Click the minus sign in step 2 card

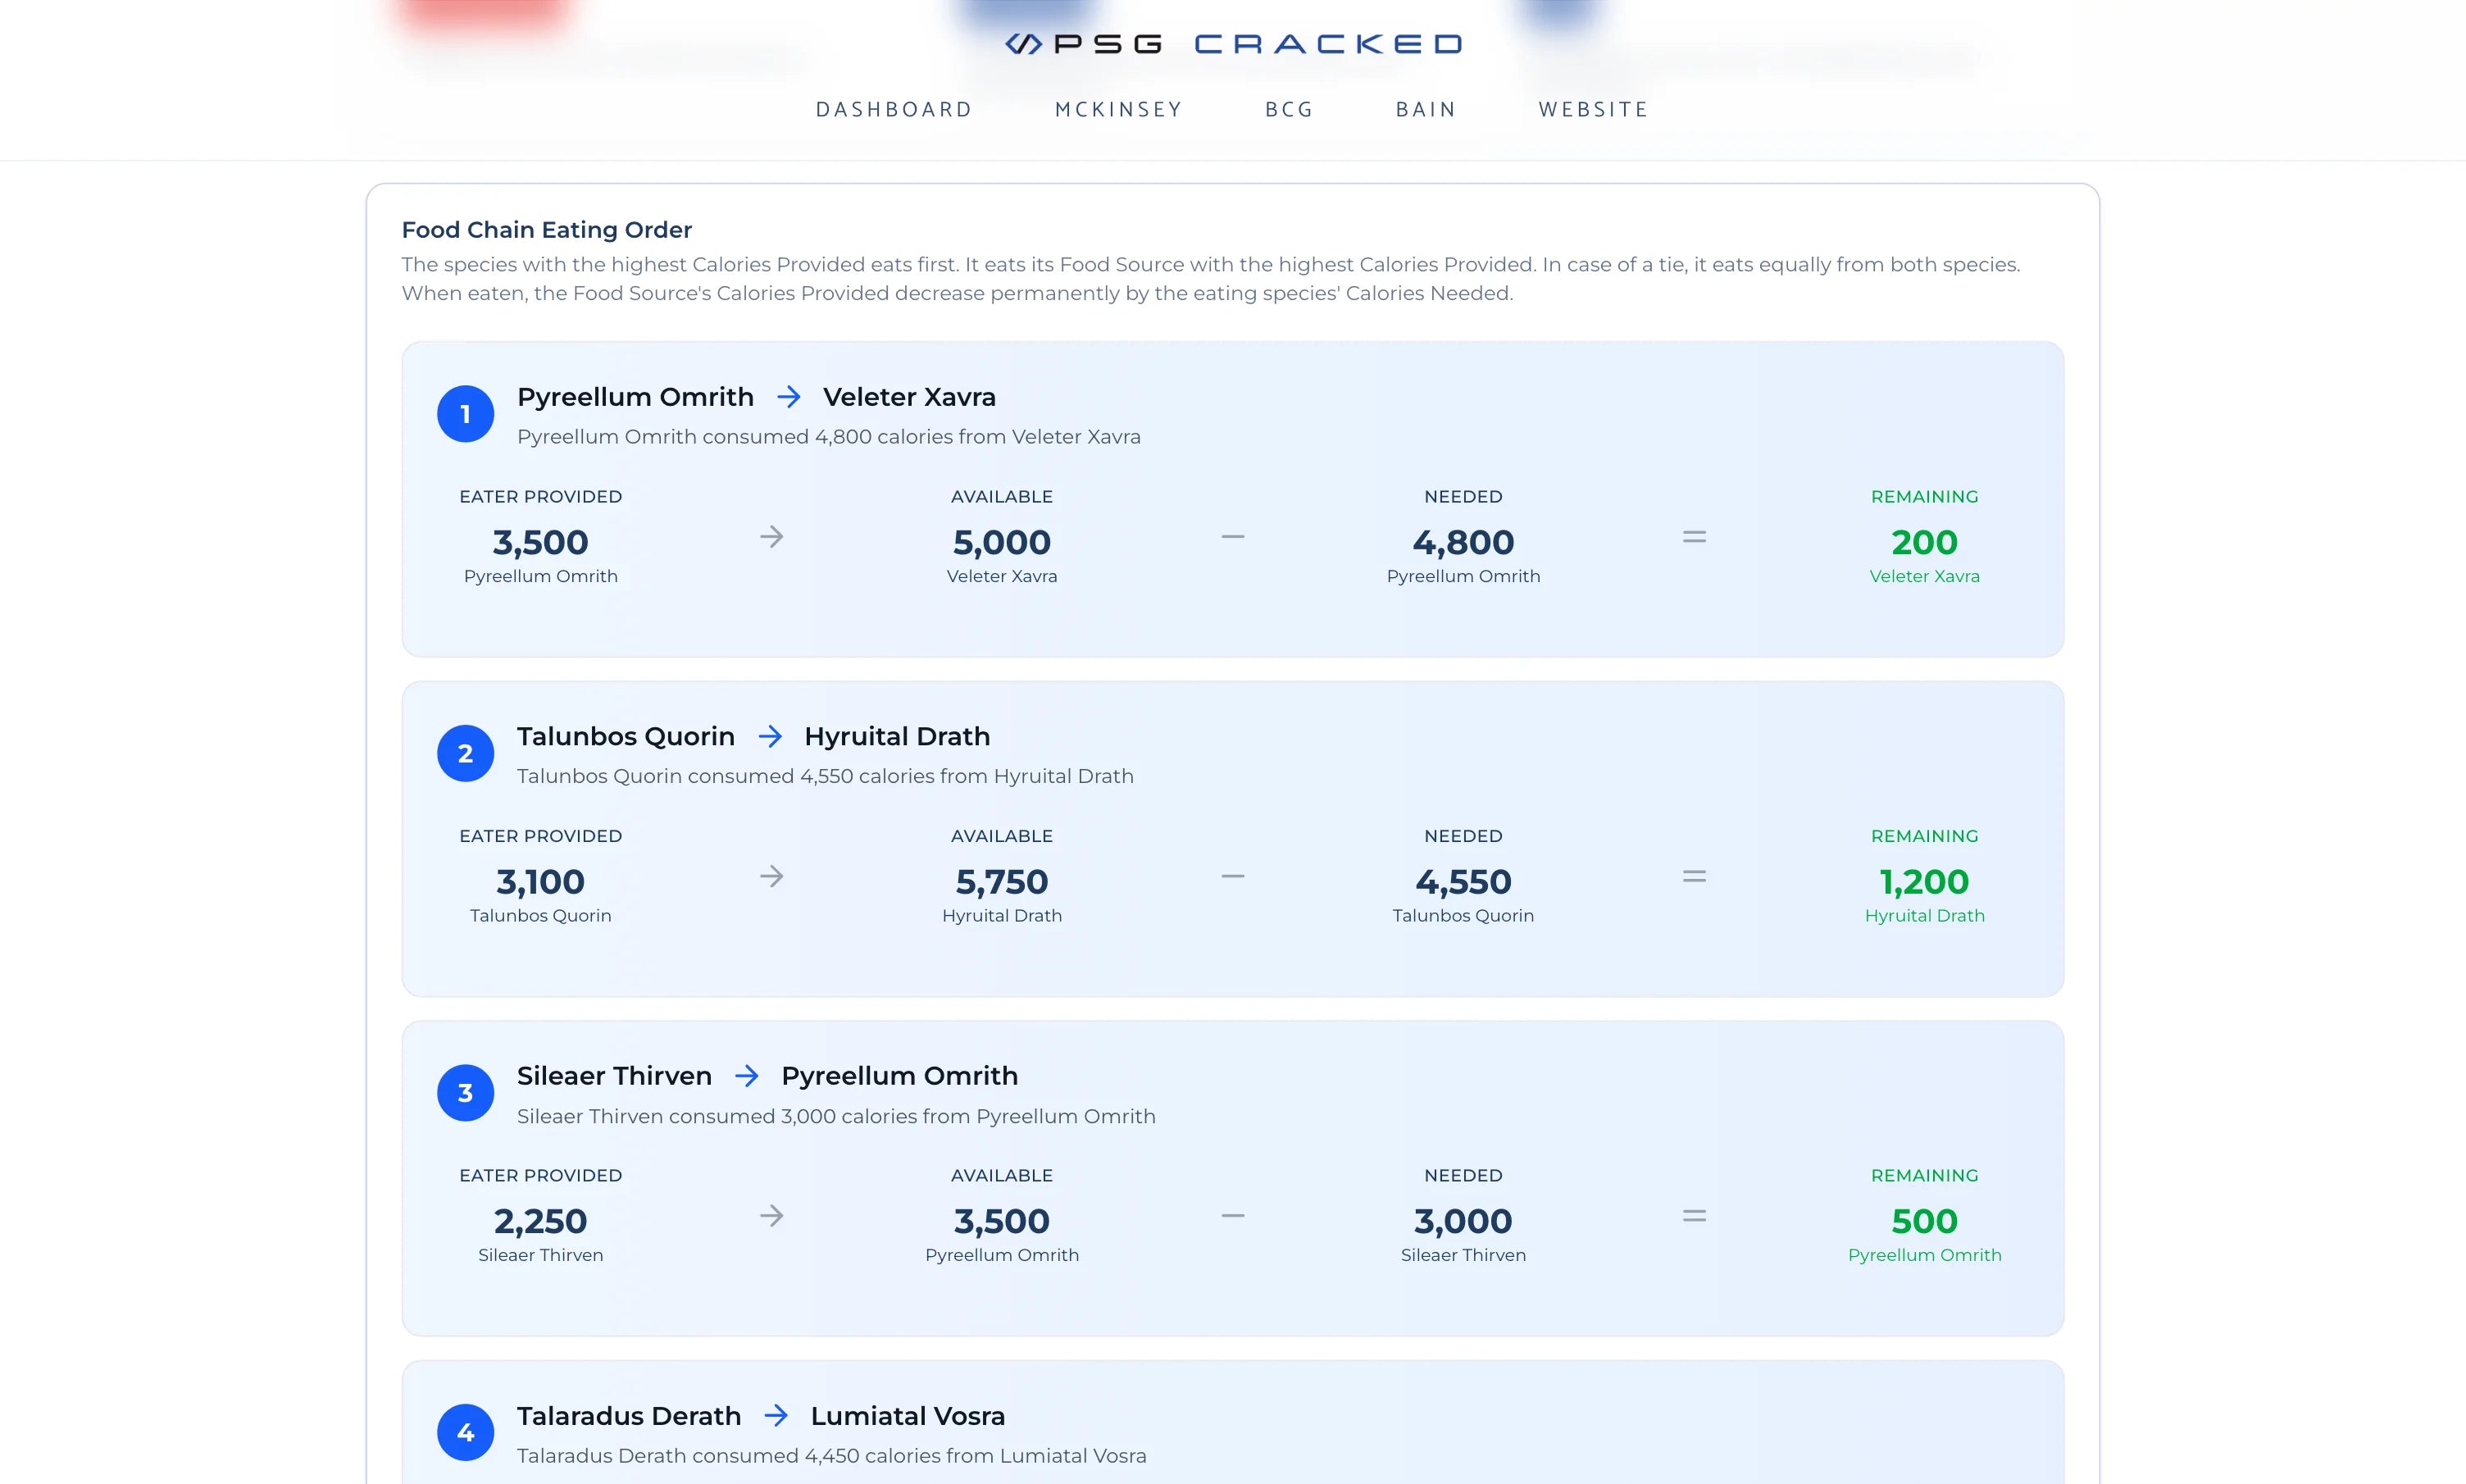1232,876
